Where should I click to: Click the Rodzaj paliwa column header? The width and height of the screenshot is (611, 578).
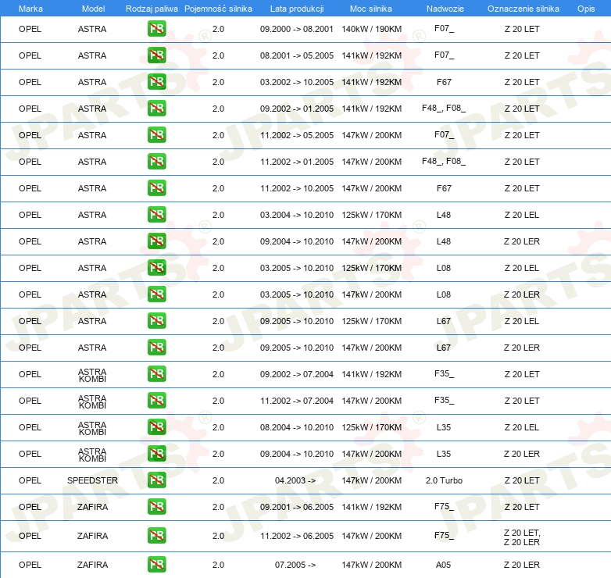point(152,9)
